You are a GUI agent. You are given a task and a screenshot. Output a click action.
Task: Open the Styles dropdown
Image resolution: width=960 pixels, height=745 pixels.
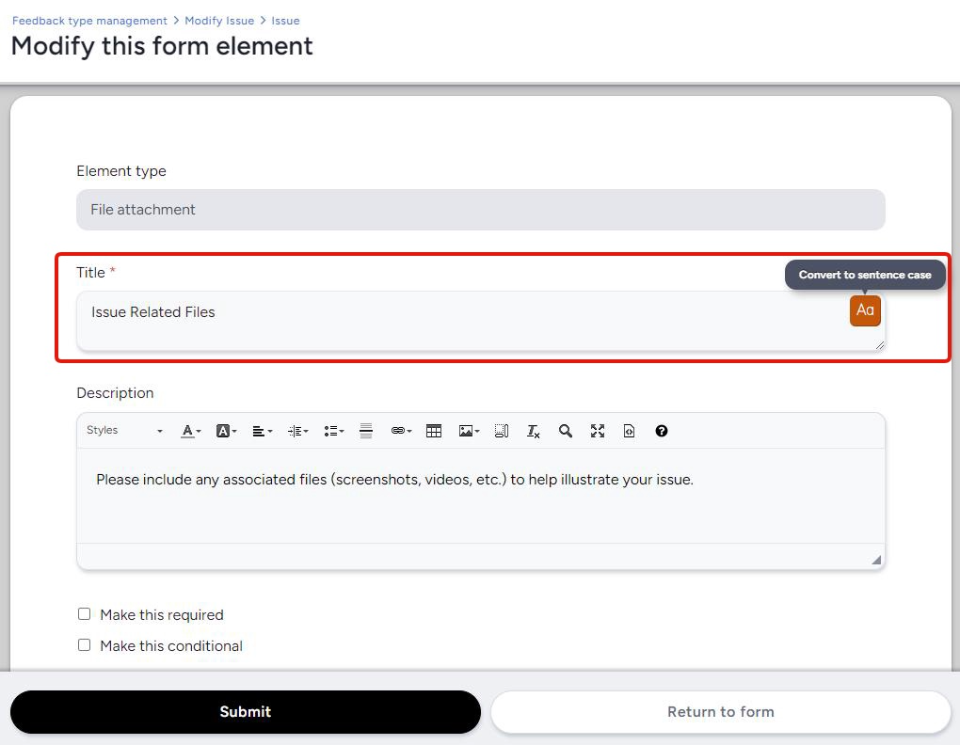pyautogui.click(x=124, y=431)
